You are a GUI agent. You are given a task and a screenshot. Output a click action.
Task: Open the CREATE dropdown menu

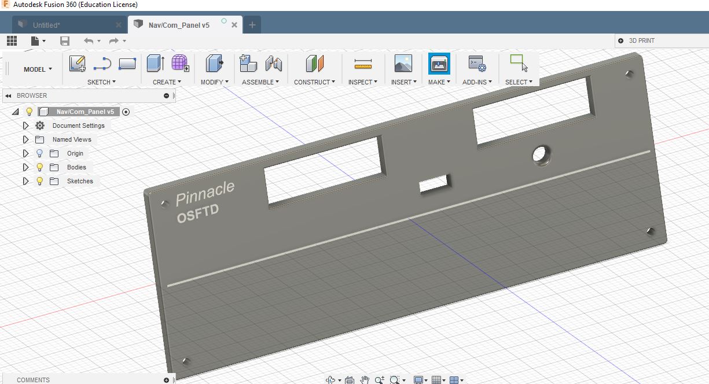tap(167, 82)
